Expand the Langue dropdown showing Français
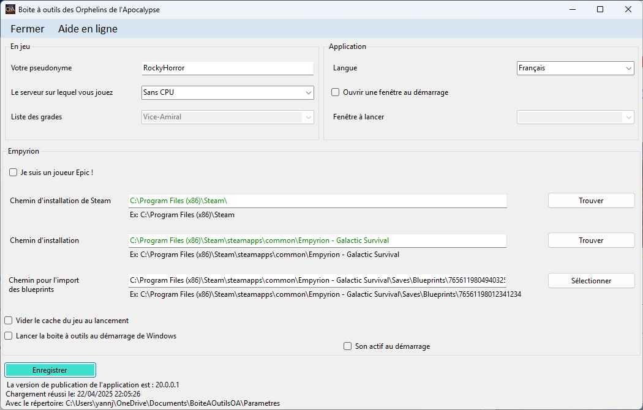The width and height of the screenshot is (643, 410). point(575,68)
